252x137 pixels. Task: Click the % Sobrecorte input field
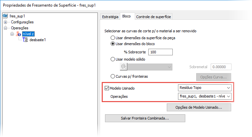click(x=161, y=52)
